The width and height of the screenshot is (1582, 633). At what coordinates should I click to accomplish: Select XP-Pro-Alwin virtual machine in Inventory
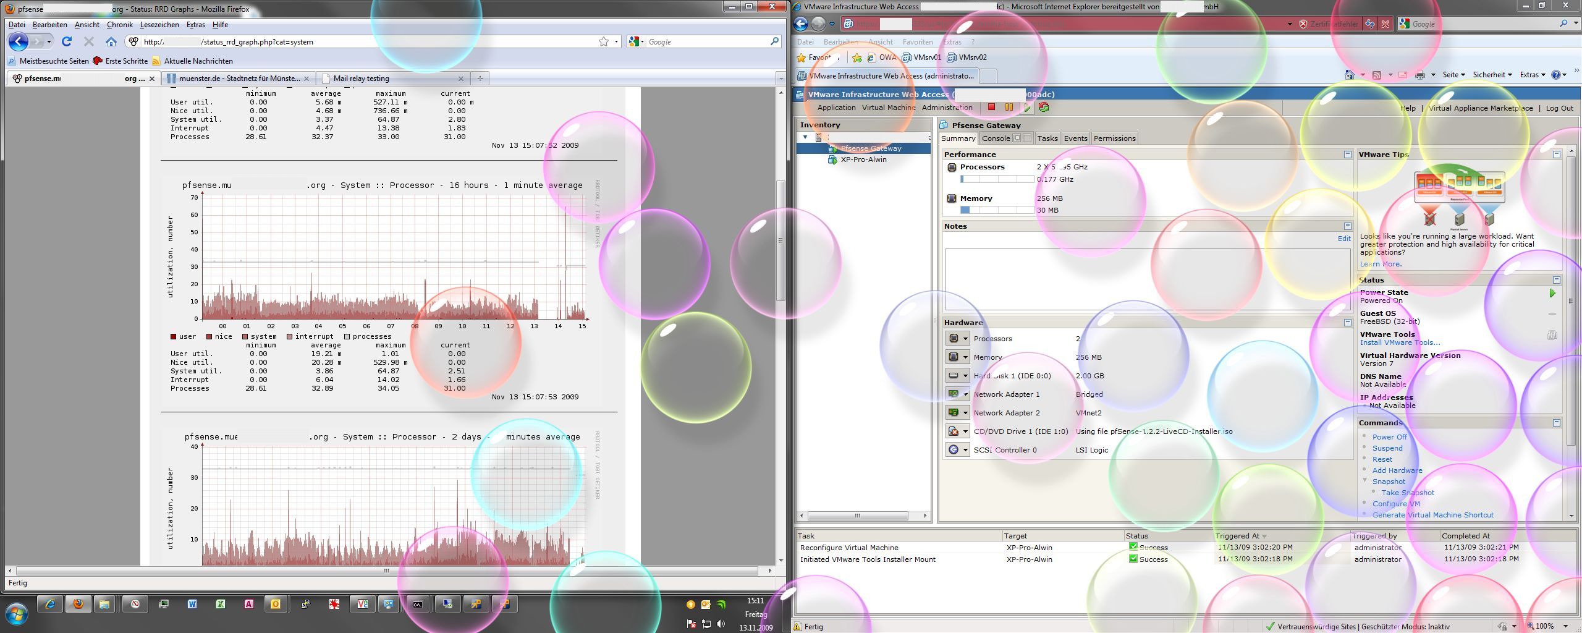coord(863,159)
